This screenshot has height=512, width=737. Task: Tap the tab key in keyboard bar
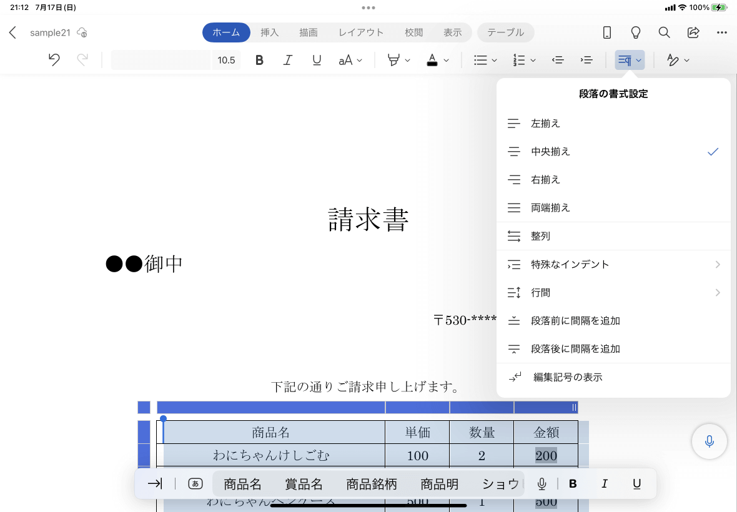(155, 483)
